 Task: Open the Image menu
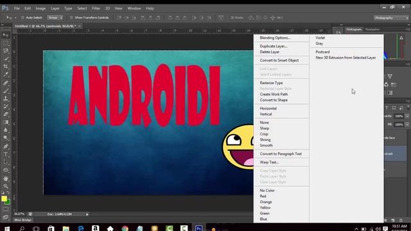(40, 8)
